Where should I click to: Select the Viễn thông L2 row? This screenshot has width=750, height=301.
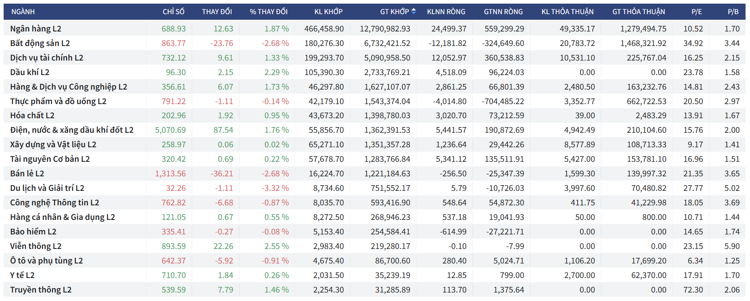tap(36, 246)
